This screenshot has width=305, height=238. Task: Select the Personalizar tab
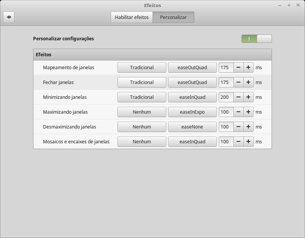(173, 17)
